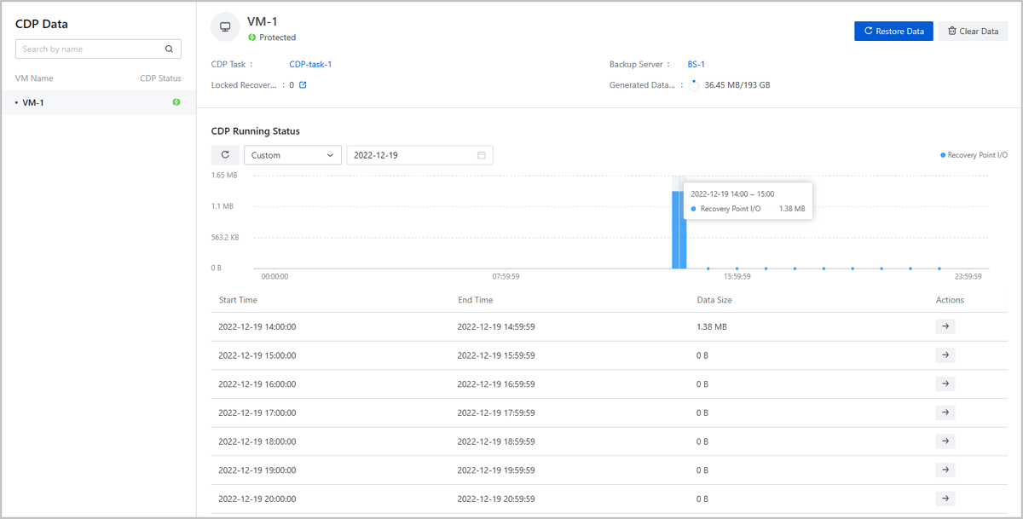Image resolution: width=1023 pixels, height=519 pixels.
Task: Click the VM-1 monitor icon in header
Action: (225, 27)
